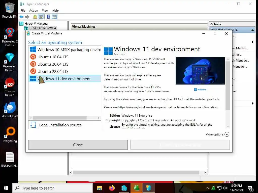Click the Windows 11 preview thumbnail

click(x=200, y=71)
